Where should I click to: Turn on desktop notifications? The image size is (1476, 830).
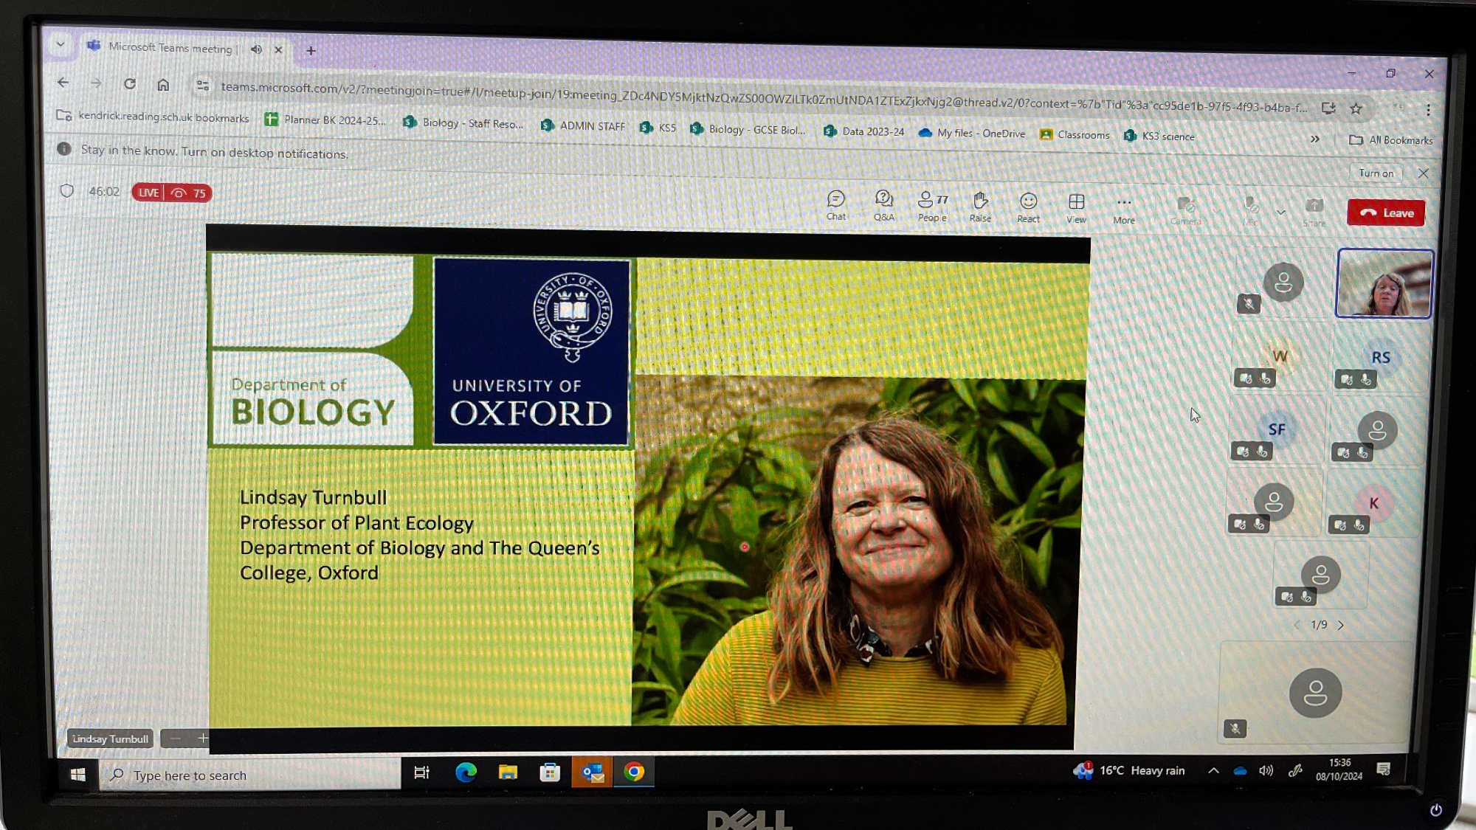coord(1376,173)
